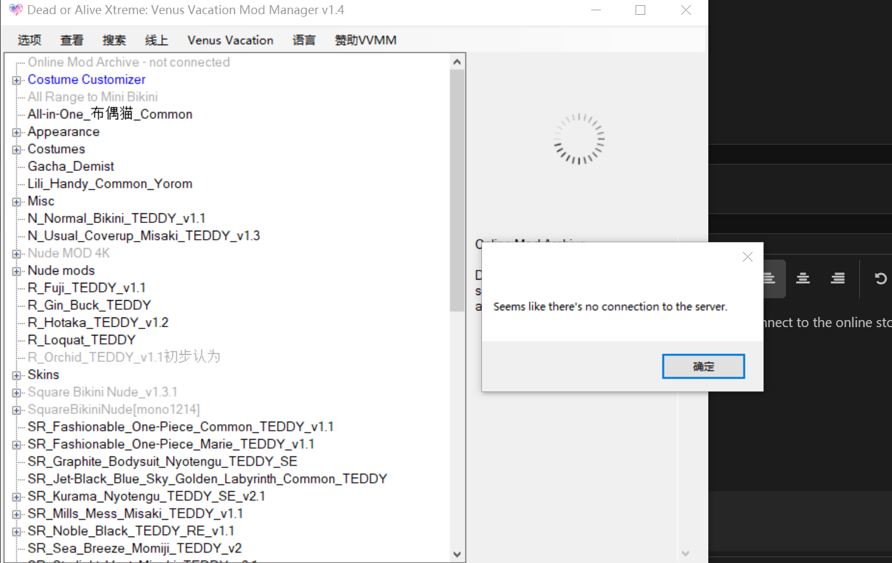Click the heart app icon in title bar
Viewport: 892px width, 563px height.
(x=15, y=10)
